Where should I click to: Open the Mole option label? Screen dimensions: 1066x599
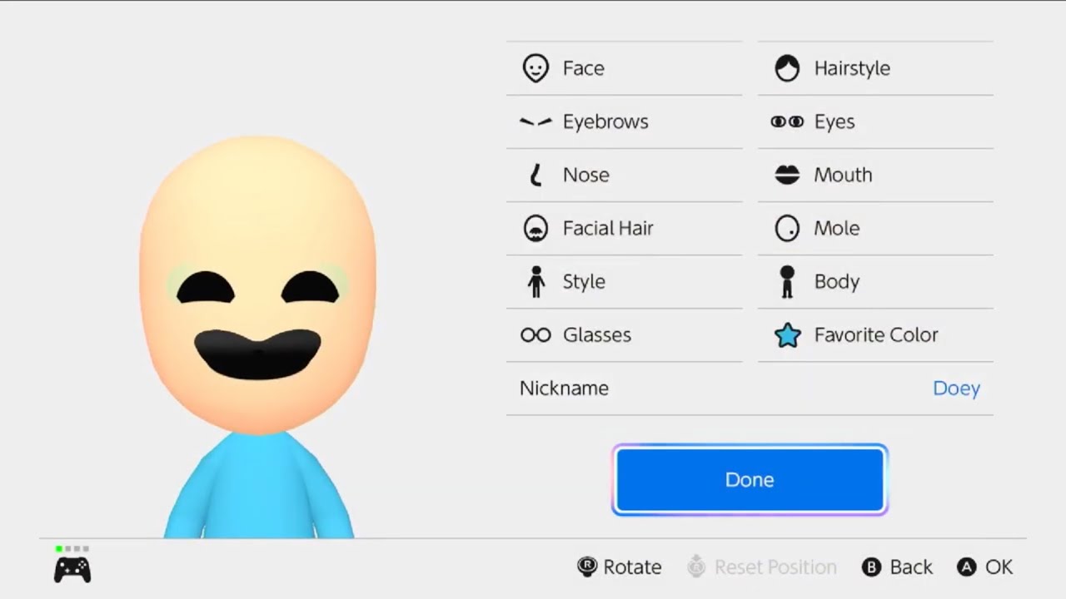click(837, 228)
